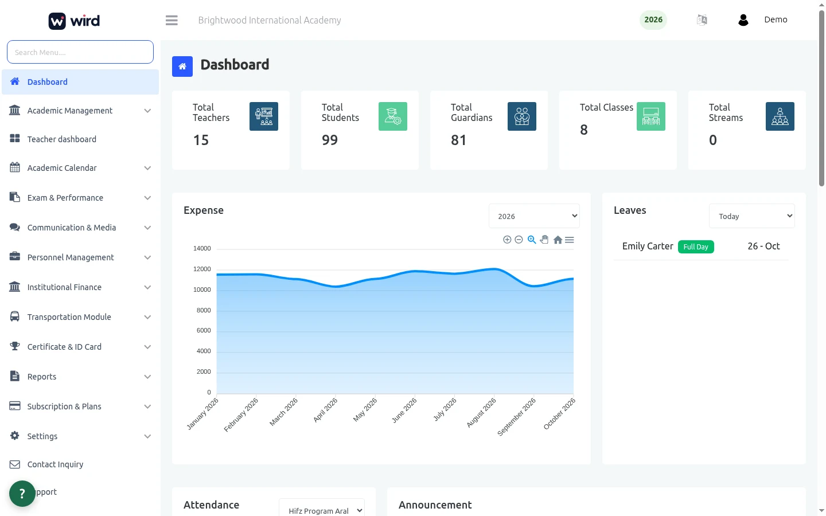The height and width of the screenshot is (516, 826).
Task: Zoom in on the Expense chart
Action: click(x=507, y=240)
